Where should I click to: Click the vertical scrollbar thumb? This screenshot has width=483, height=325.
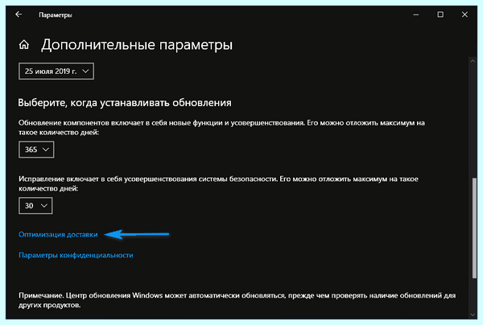(474, 228)
